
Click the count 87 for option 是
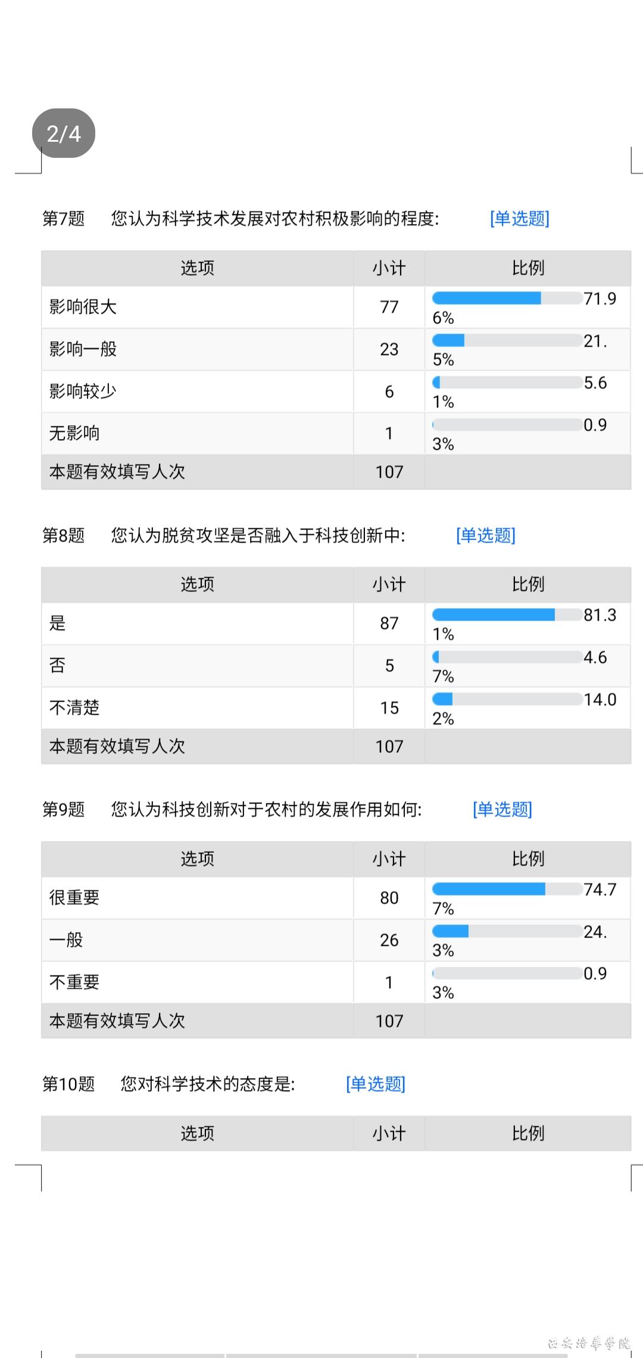coord(389,624)
